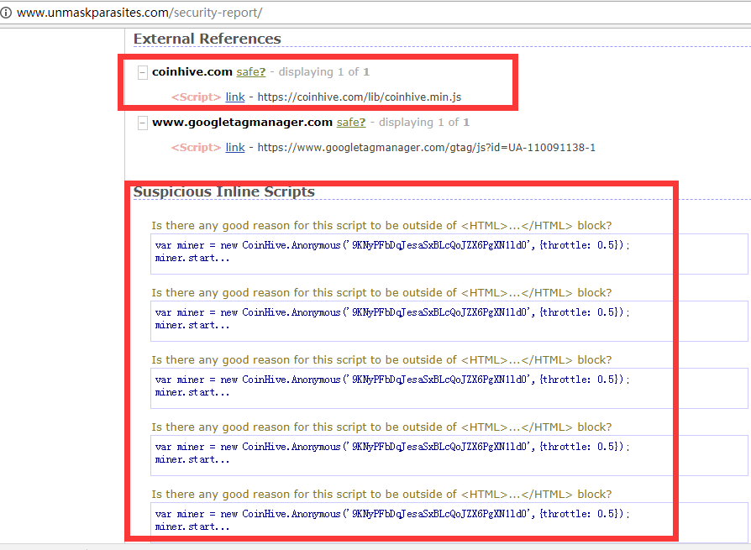Click the first CoinHive.Anonymous miner code box
The width and height of the screenshot is (751, 550).
point(449,254)
